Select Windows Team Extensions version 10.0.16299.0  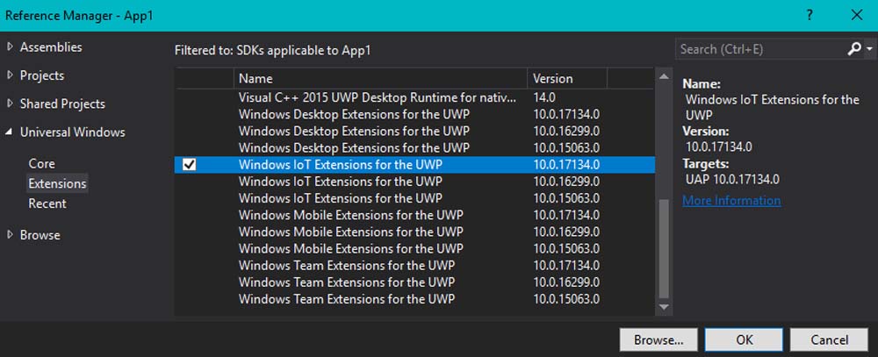click(414, 282)
